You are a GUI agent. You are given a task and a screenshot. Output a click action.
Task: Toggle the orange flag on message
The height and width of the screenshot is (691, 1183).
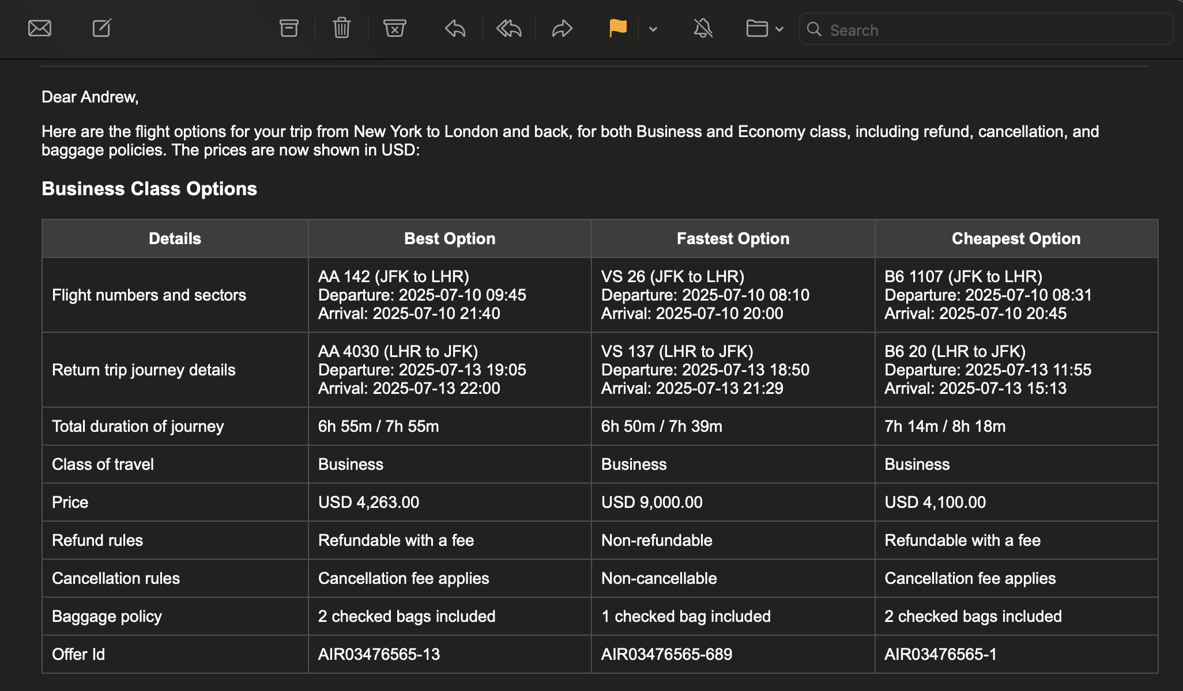617,28
